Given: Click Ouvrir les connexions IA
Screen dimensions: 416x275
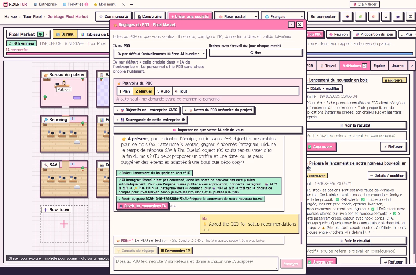Looking at the screenshot, I should pos(142,206).
